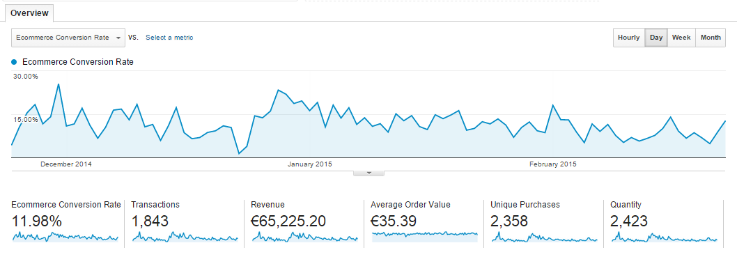Switch the graph to Hourly view
737x273 pixels.
coord(629,38)
